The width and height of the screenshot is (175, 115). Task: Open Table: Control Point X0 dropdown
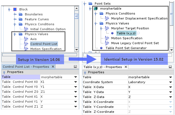(75, 82)
